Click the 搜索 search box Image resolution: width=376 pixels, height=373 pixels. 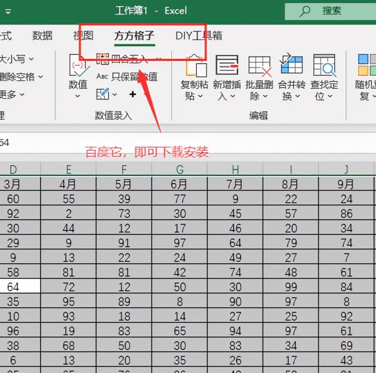click(x=331, y=11)
